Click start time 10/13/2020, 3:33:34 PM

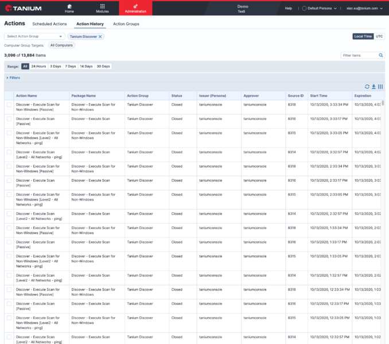point(329,105)
